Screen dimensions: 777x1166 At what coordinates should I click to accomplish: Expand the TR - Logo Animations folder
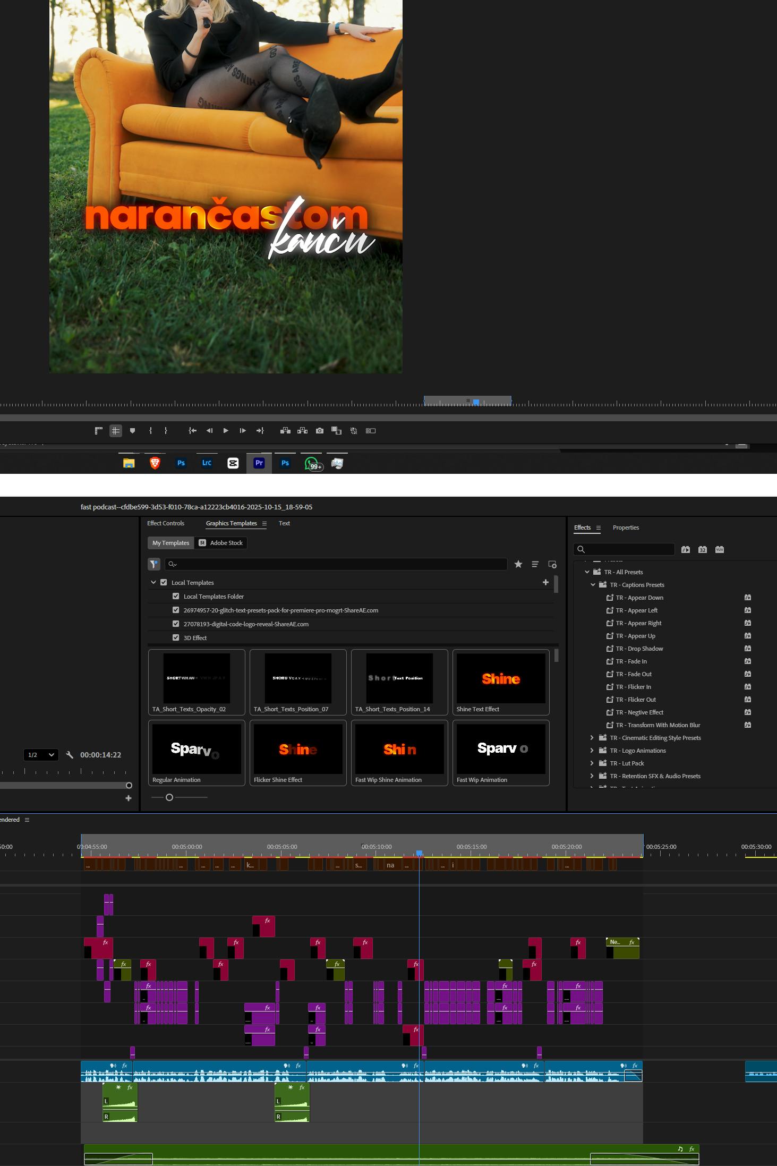592,751
